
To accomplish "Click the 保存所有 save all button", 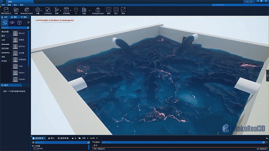I will 63,138.
